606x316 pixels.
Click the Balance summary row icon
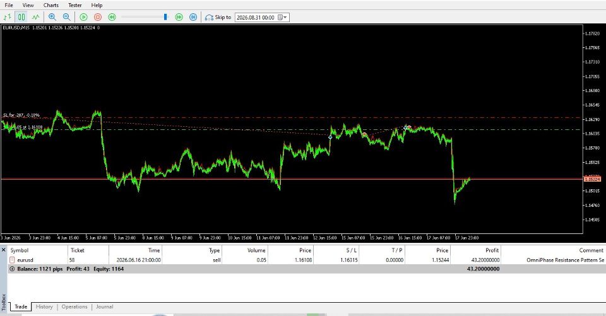(12, 269)
